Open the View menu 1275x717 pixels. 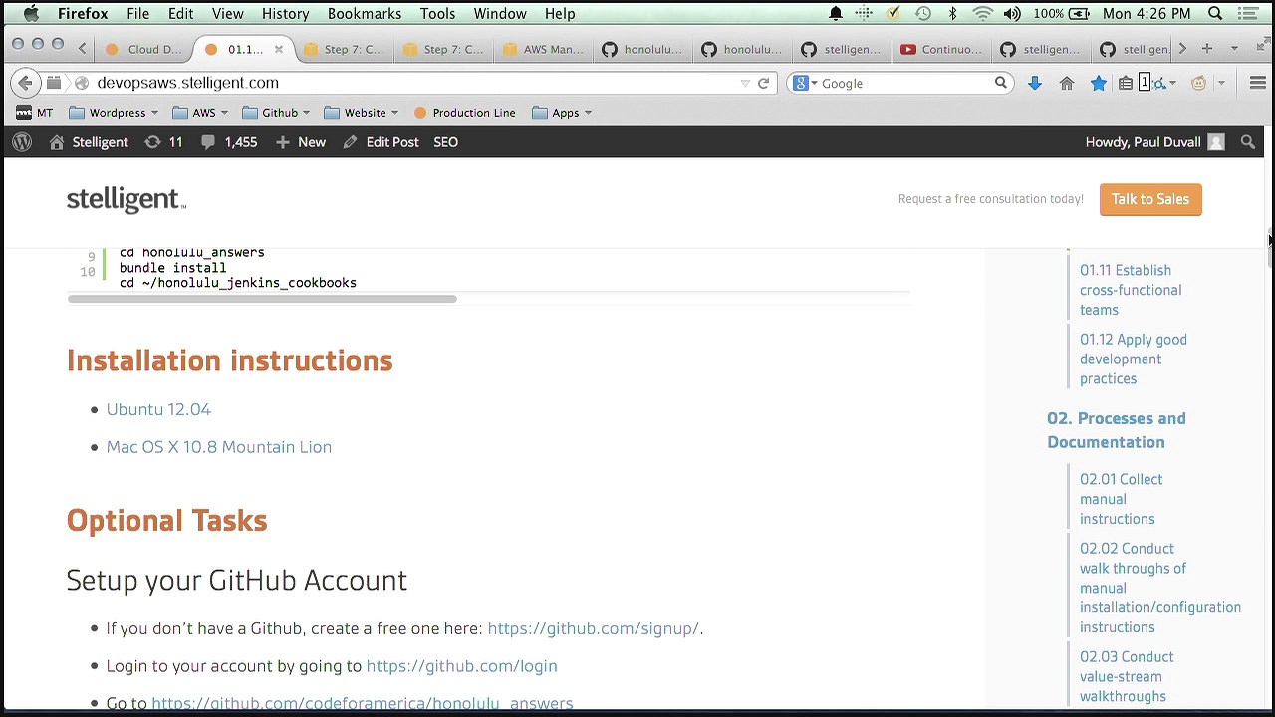pos(227,14)
